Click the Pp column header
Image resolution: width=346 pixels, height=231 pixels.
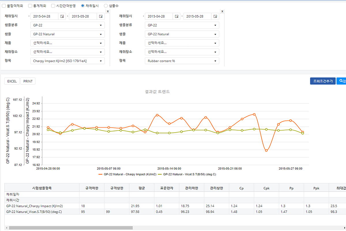click(x=292, y=188)
